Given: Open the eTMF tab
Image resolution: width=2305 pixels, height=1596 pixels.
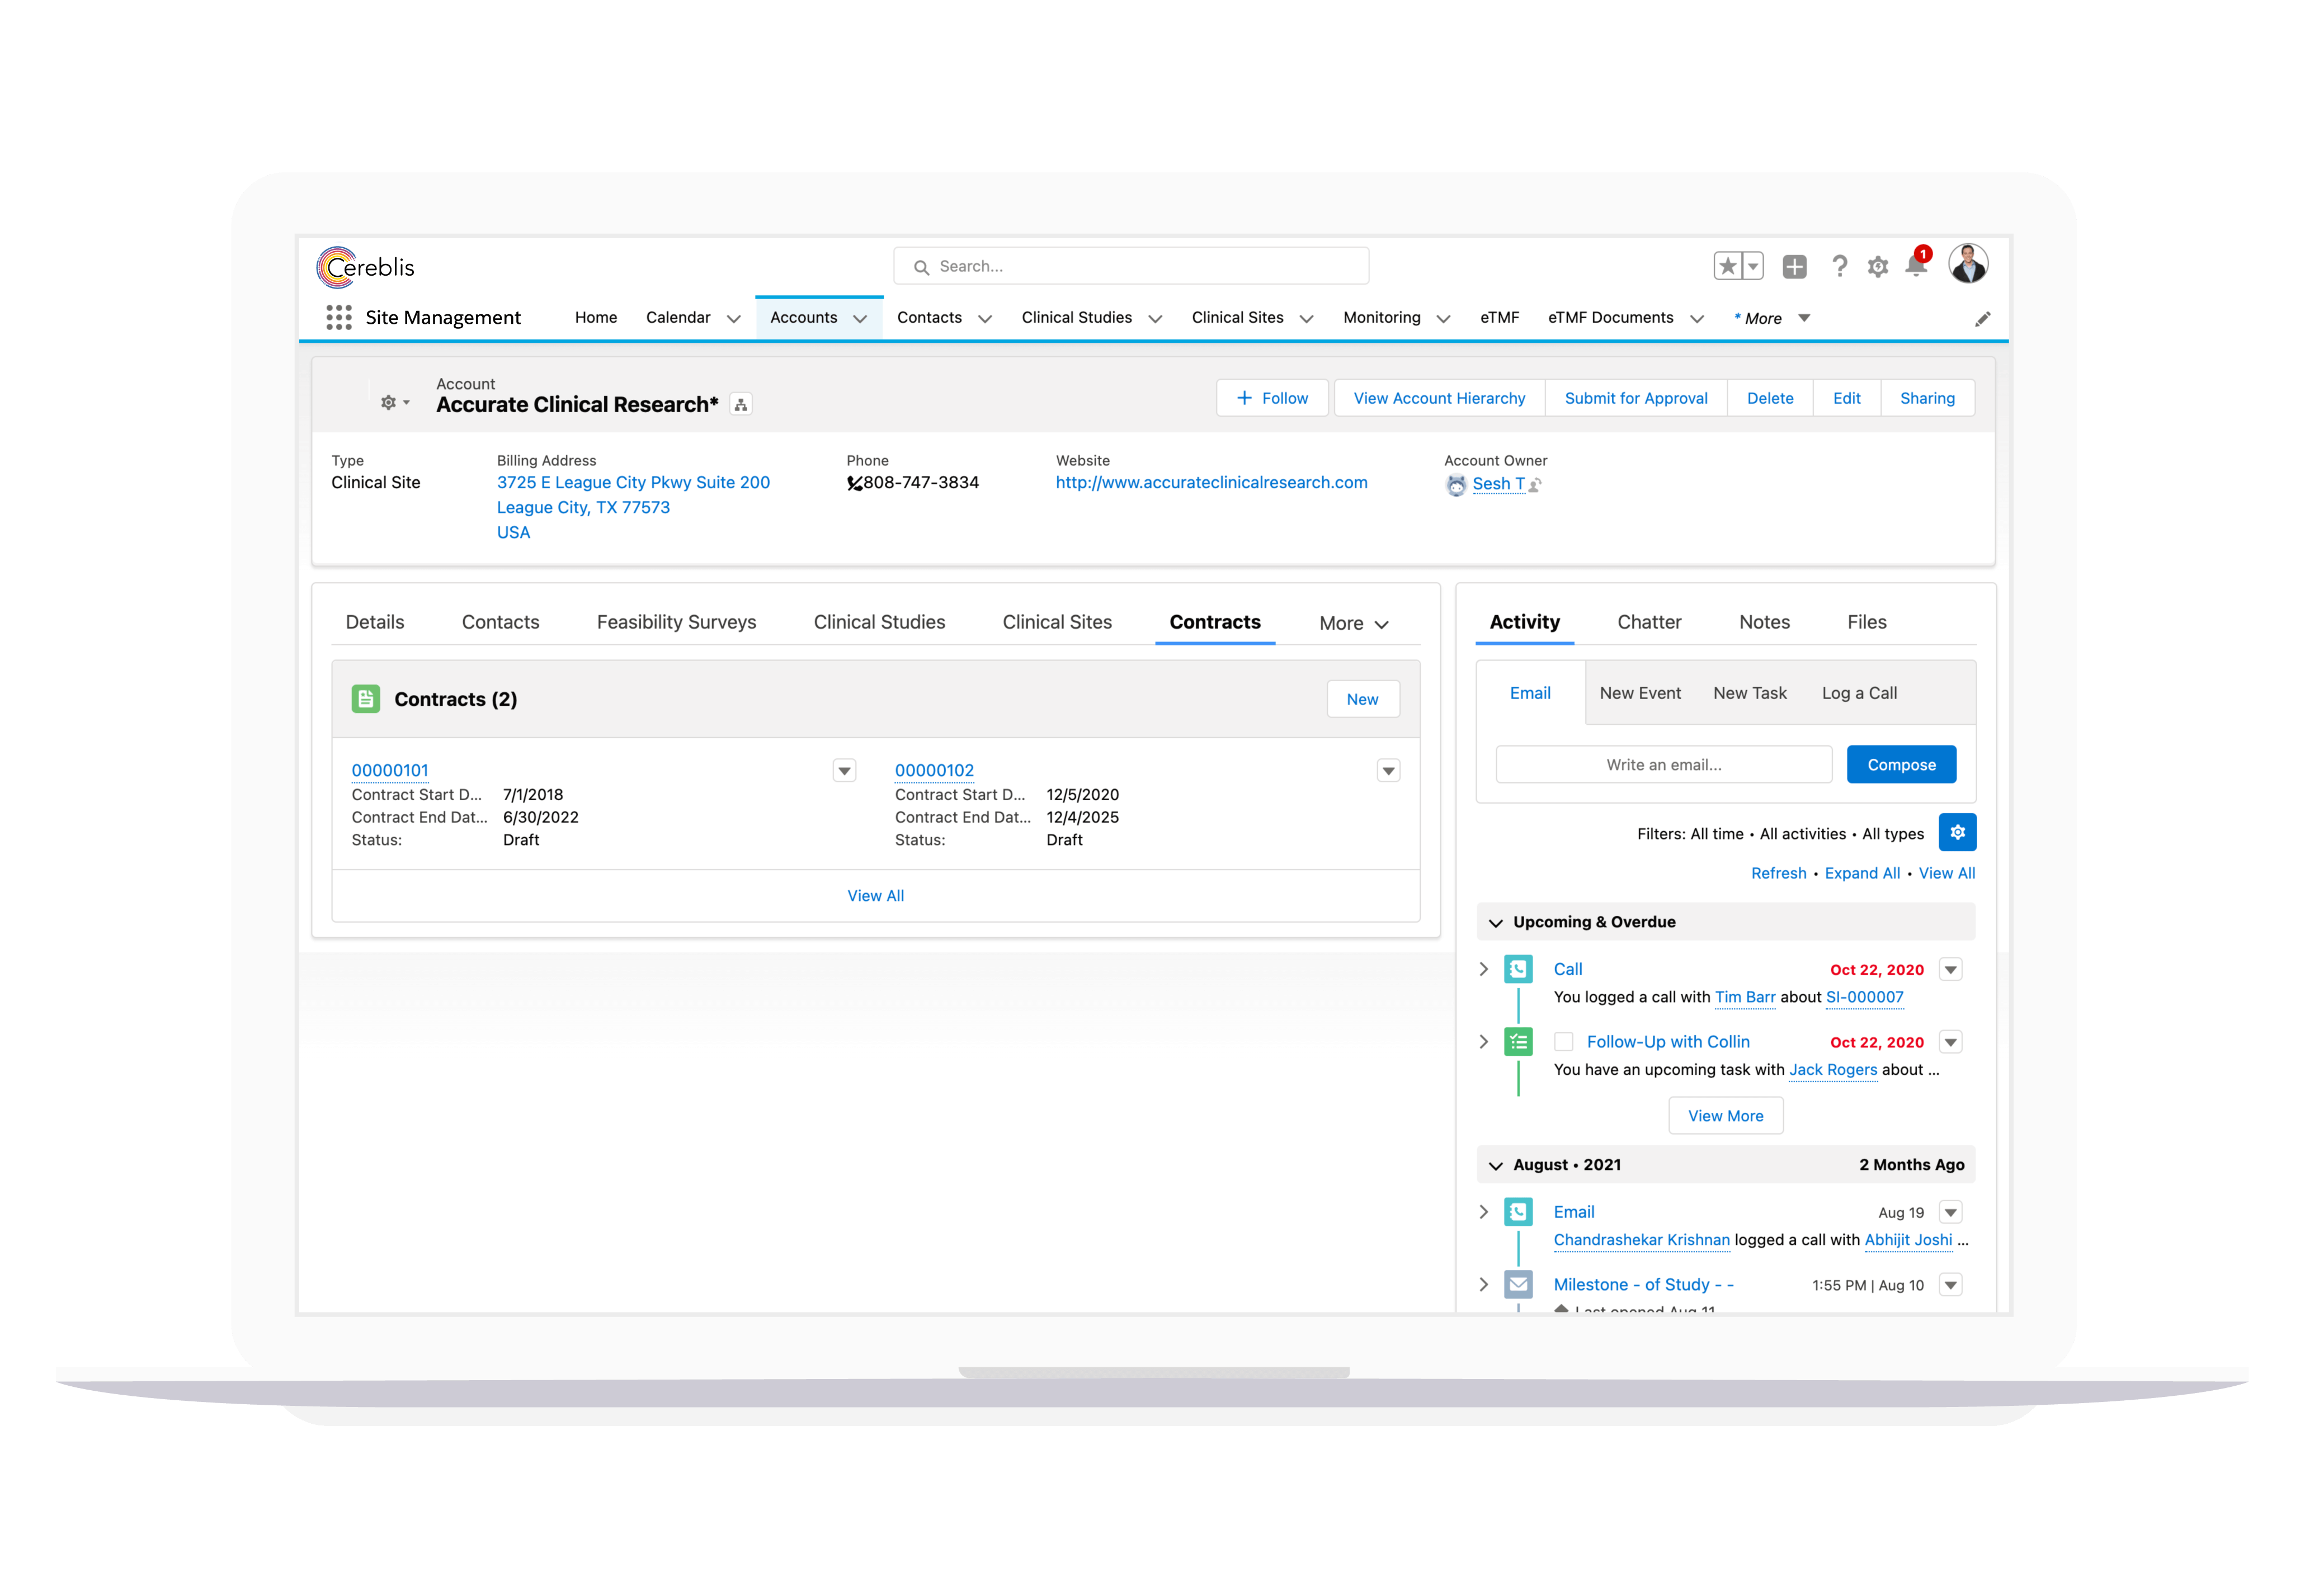Looking at the screenshot, I should [x=1499, y=318].
